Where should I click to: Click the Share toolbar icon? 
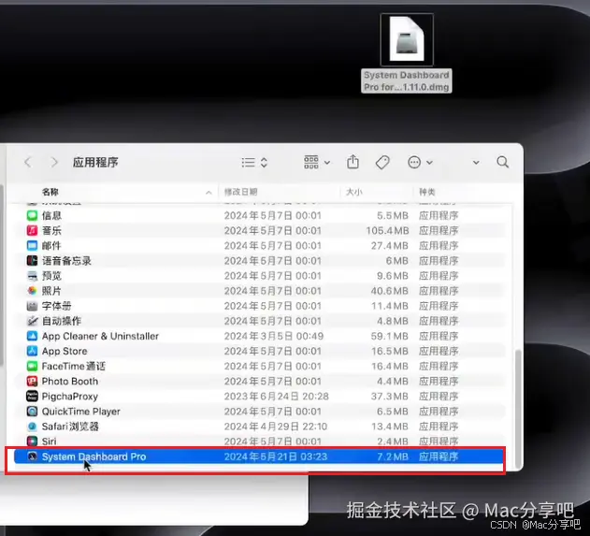pyautogui.click(x=353, y=162)
